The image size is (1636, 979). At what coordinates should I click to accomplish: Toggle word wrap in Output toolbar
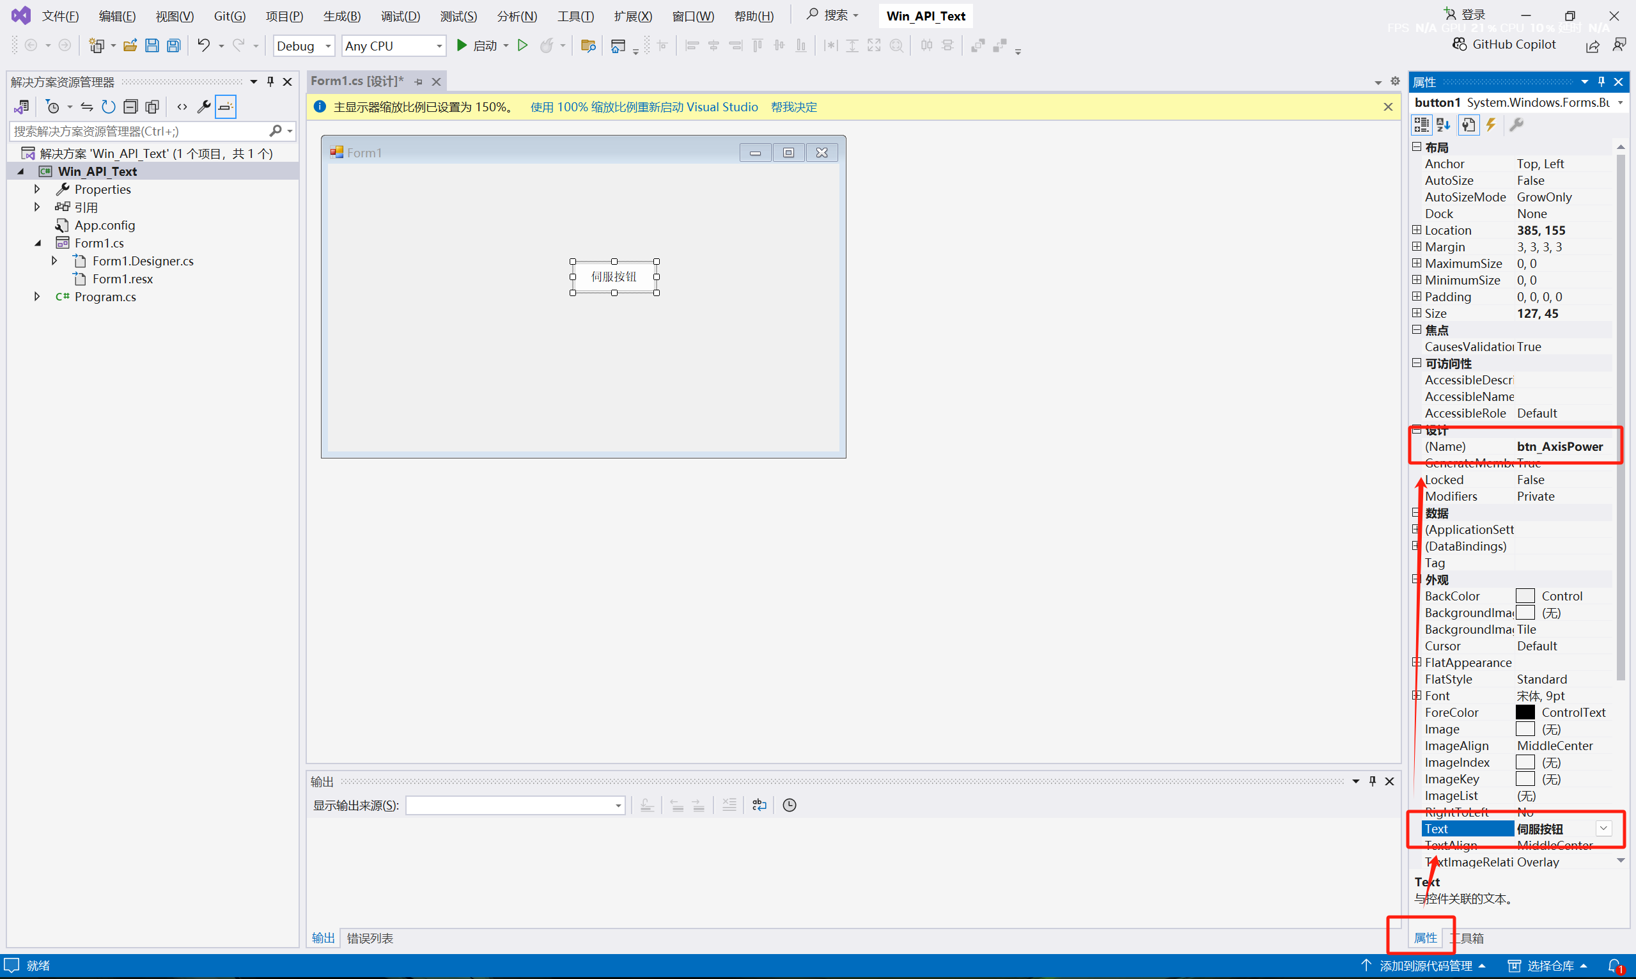(x=760, y=805)
